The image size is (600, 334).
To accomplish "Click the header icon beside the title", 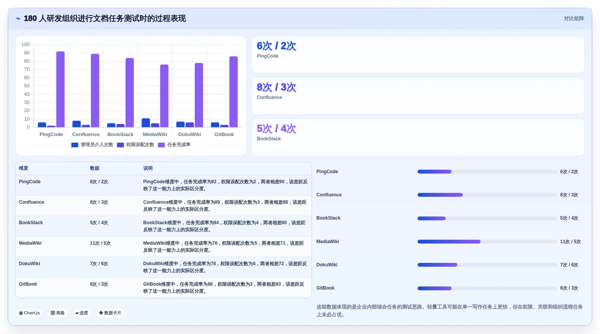I will tap(18, 19).
